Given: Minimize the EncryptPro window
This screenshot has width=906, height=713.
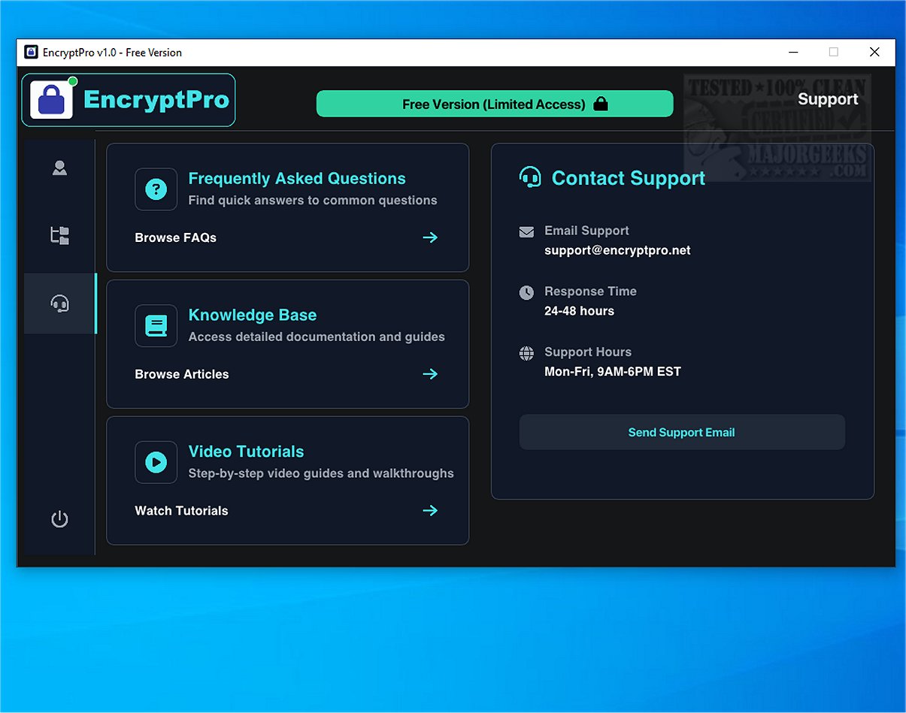Looking at the screenshot, I should point(794,52).
